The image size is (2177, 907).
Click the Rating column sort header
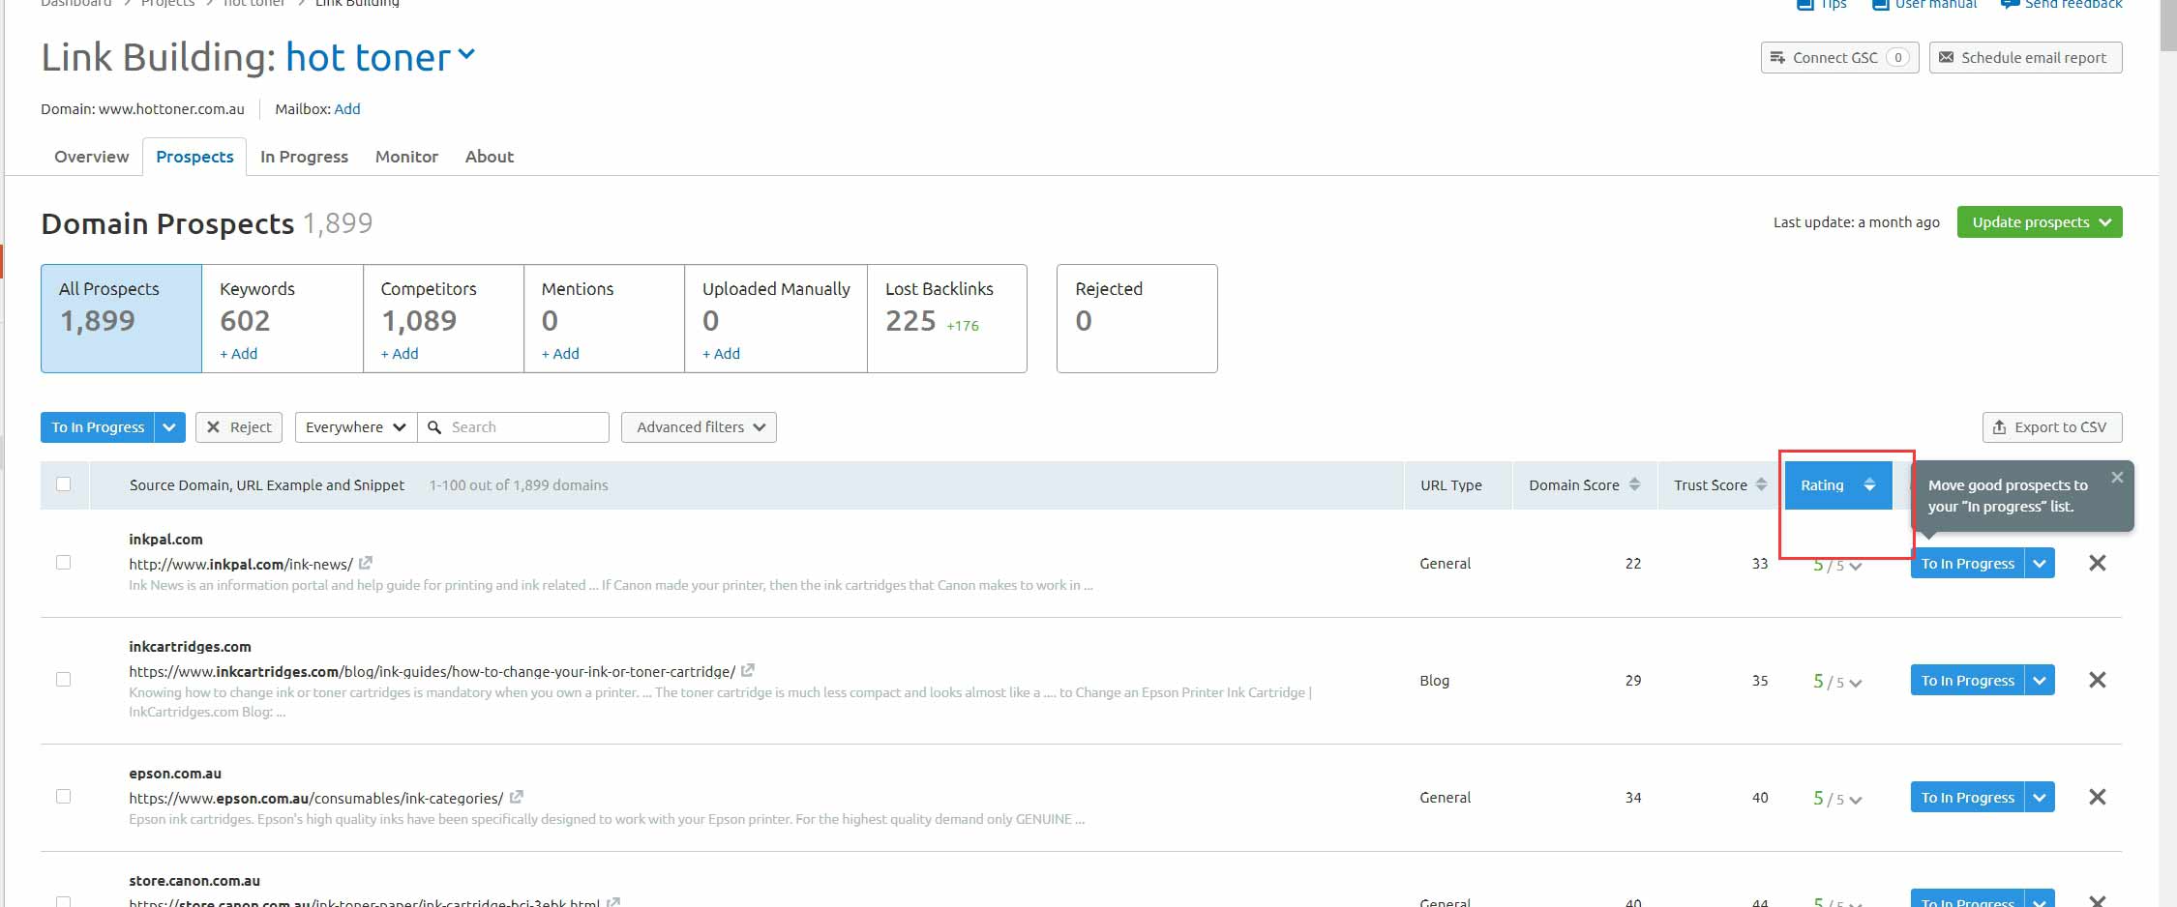pyautogui.click(x=1837, y=485)
